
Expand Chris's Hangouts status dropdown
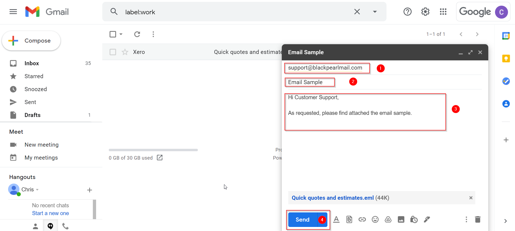37,189
